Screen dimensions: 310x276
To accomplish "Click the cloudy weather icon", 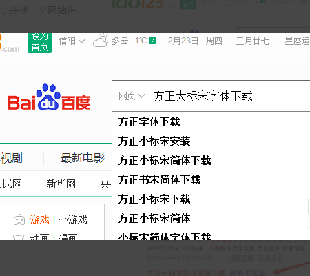I will [x=101, y=41].
